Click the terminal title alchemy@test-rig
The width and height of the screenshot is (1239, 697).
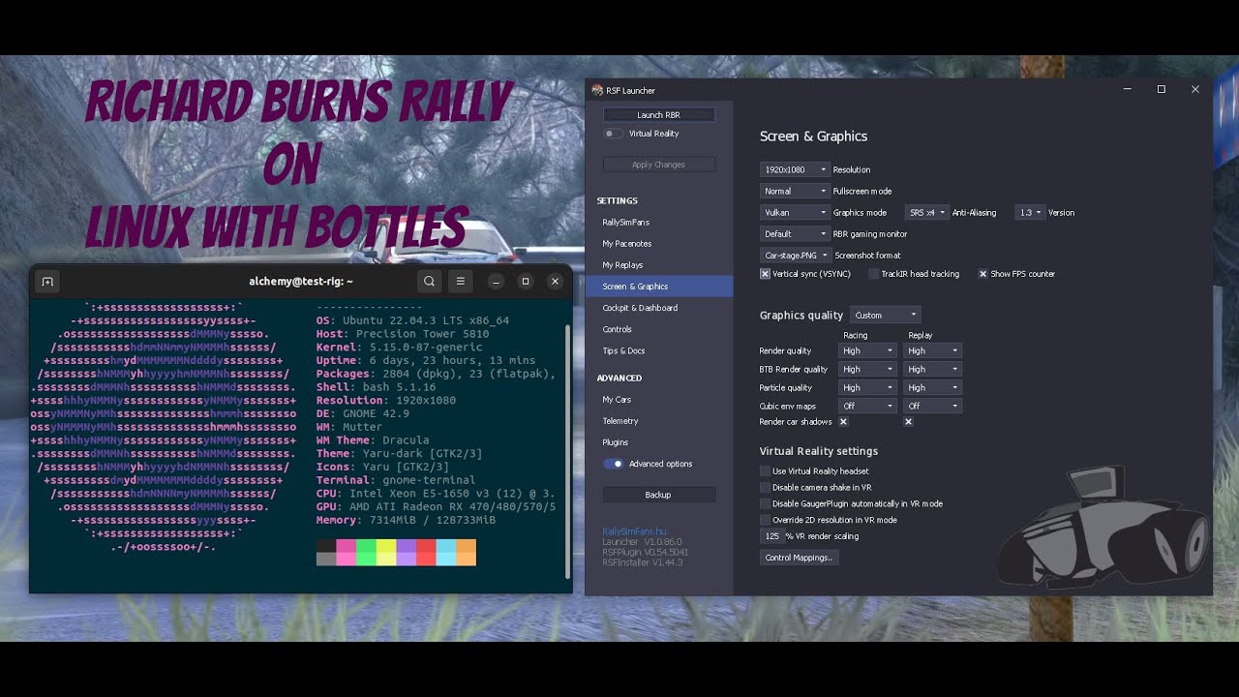301,282
